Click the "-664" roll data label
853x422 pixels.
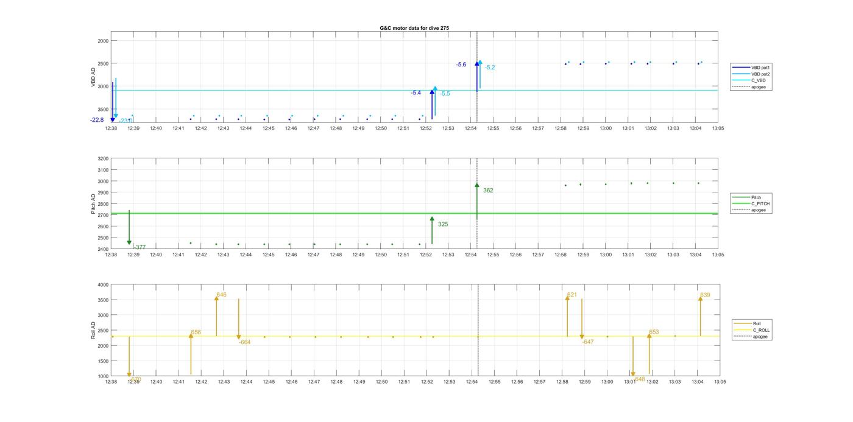pyautogui.click(x=244, y=342)
